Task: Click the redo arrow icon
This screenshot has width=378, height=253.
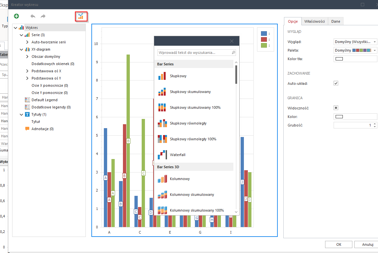Action: pos(43,16)
